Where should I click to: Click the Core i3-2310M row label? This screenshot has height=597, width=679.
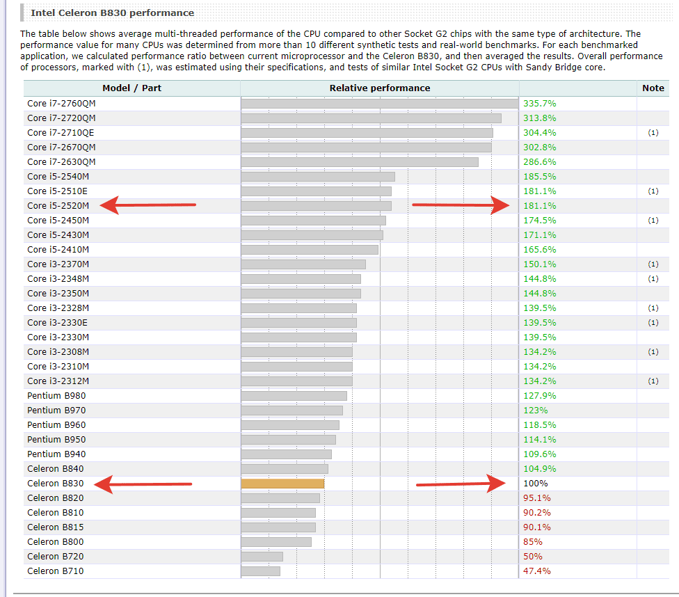(58, 367)
